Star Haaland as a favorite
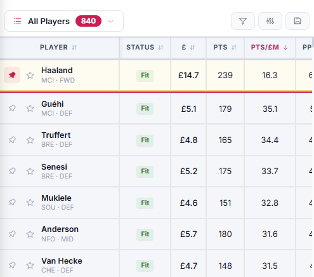Viewport: 314px width, 277px height. pyautogui.click(x=30, y=75)
